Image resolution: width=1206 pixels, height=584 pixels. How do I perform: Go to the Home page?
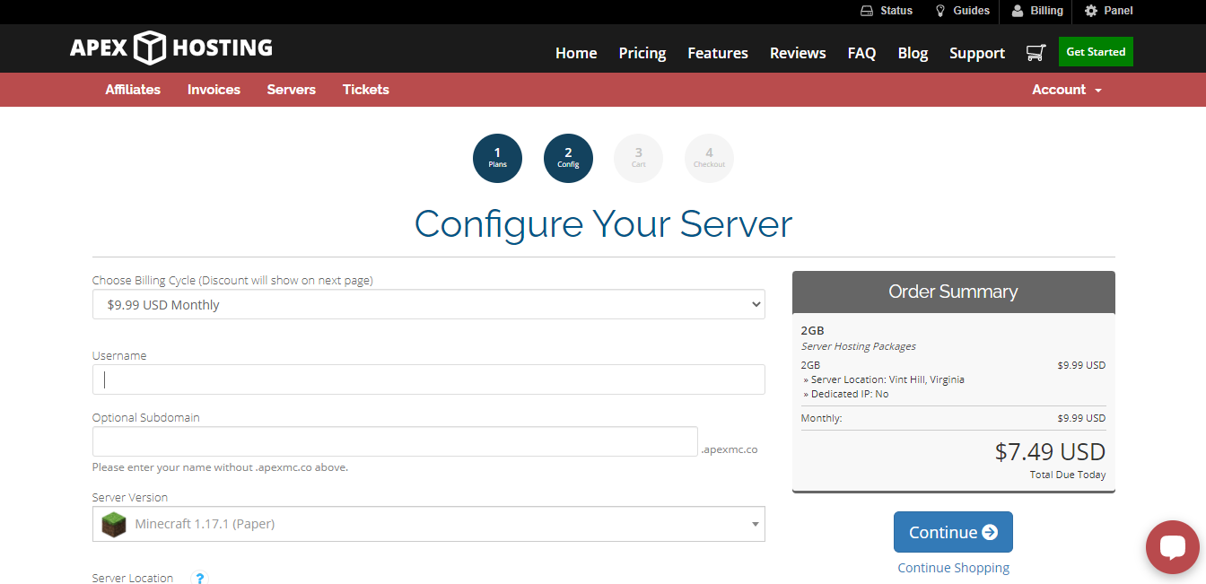point(576,53)
